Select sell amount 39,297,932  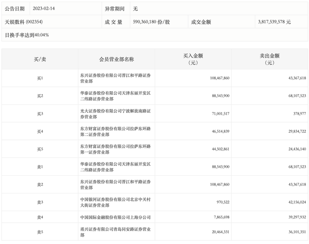pyautogui.click(x=297, y=217)
